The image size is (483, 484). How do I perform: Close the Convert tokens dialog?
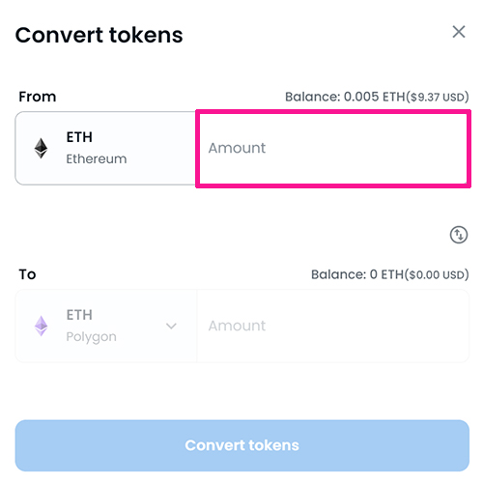tap(459, 32)
